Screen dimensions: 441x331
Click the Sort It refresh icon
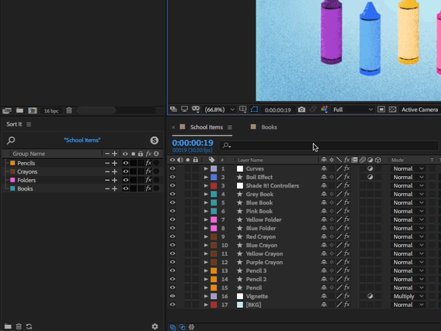pyautogui.click(x=29, y=327)
